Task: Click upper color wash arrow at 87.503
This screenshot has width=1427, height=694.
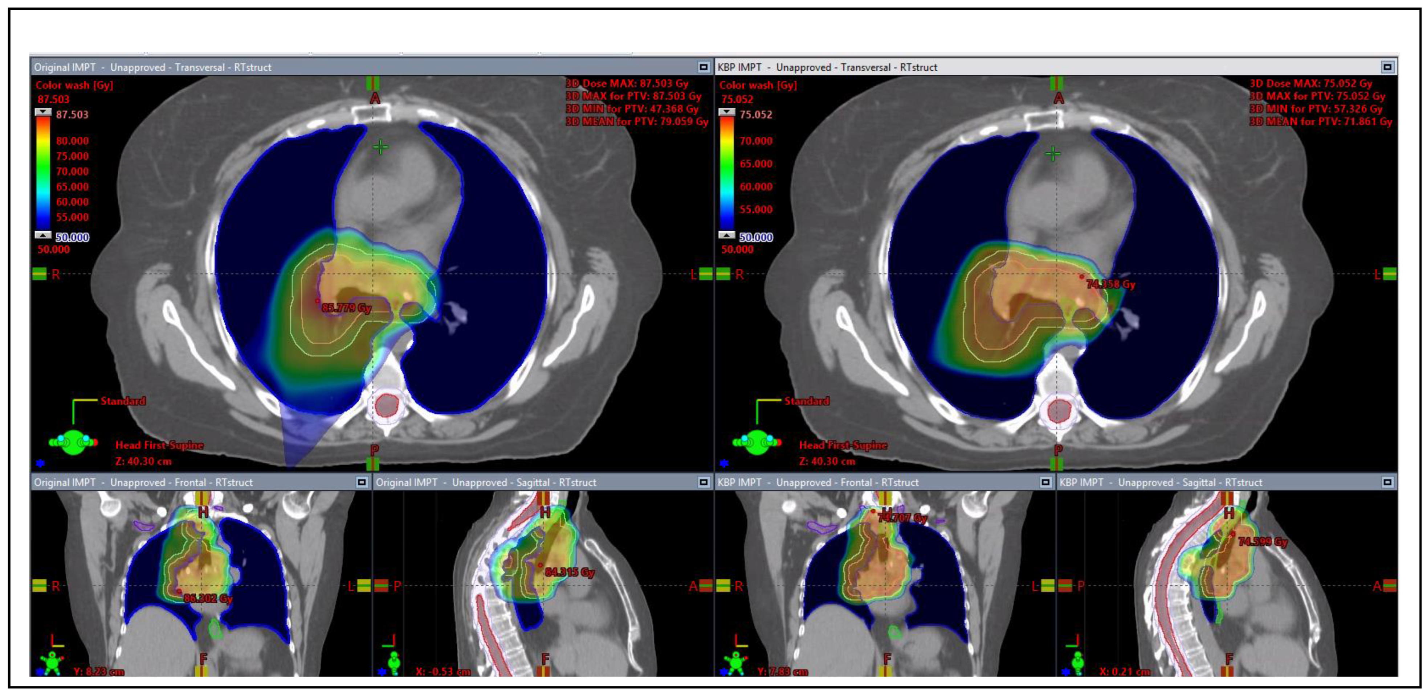Action: click(43, 112)
